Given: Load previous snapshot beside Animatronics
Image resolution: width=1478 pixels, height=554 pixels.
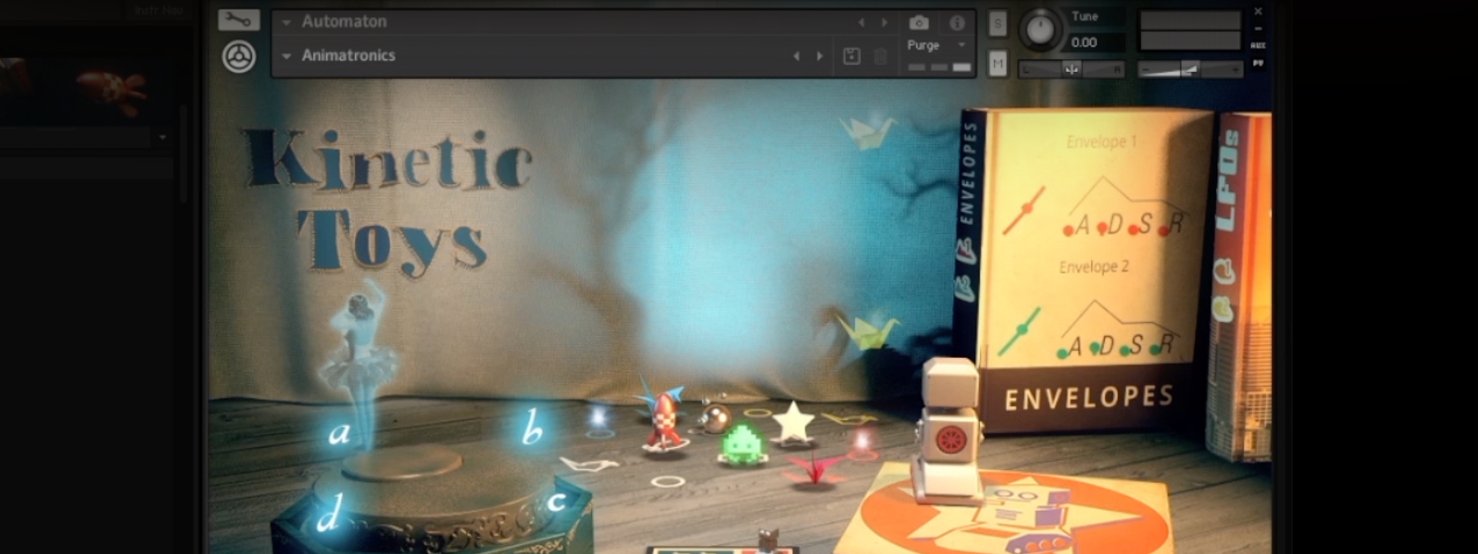Looking at the screenshot, I should pyautogui.click(x=796, y=55).
